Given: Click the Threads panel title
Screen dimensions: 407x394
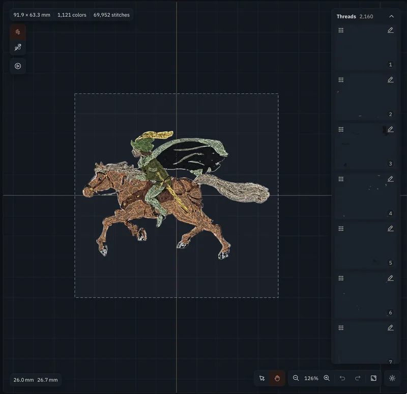Looking at the screenshot, I should pyautogui.click(x=346, y=16).
